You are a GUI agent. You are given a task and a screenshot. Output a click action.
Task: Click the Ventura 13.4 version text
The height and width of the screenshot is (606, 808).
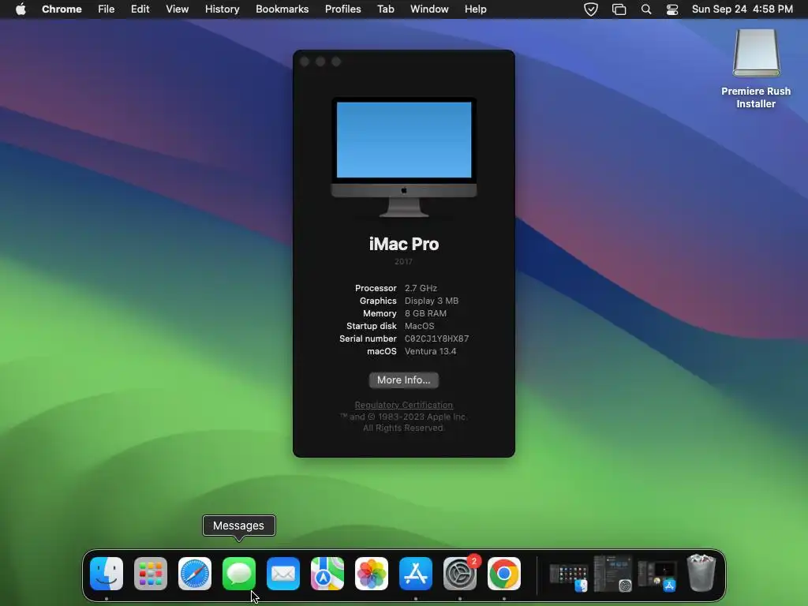point(430,351)
